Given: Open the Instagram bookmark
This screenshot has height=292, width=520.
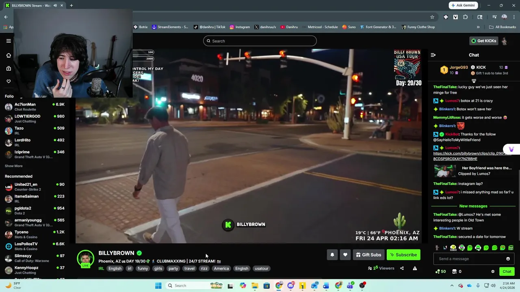Looking at the screenshot, I should [240, 27].
